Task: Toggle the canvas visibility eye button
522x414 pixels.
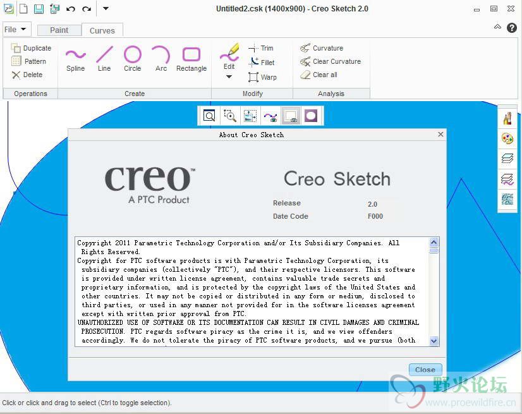Action: 291,116
